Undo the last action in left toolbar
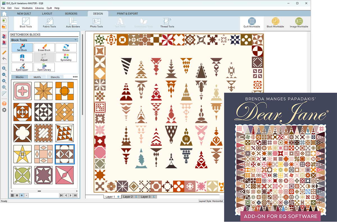 (x=4, y=59)
